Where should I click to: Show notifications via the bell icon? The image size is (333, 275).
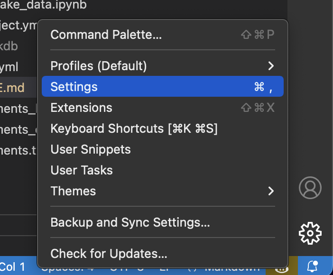point(313,266)
